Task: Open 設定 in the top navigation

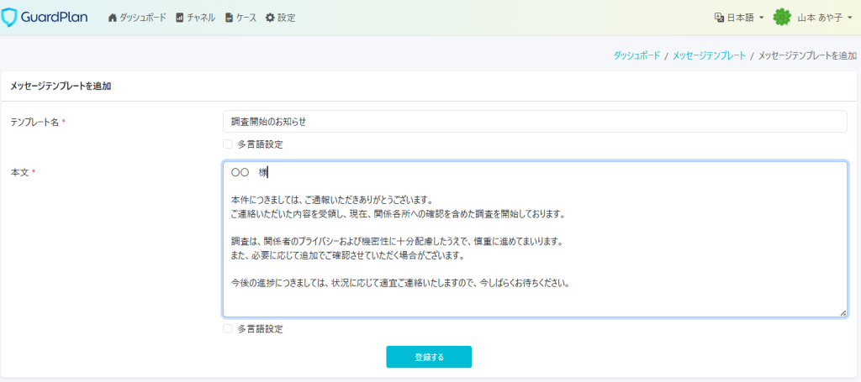Action: [x=286, y=18]
